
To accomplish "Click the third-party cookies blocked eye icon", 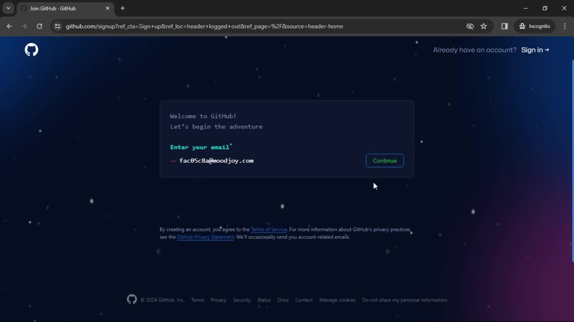I will coord(470,26).
